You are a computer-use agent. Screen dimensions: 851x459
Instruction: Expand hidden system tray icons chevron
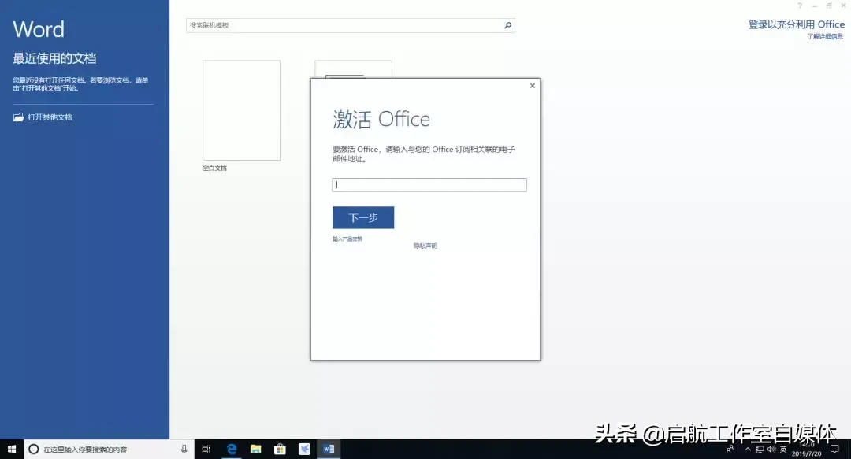point(749,450)
